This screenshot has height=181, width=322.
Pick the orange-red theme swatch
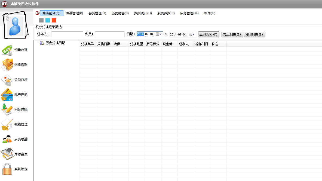point(54,20)
